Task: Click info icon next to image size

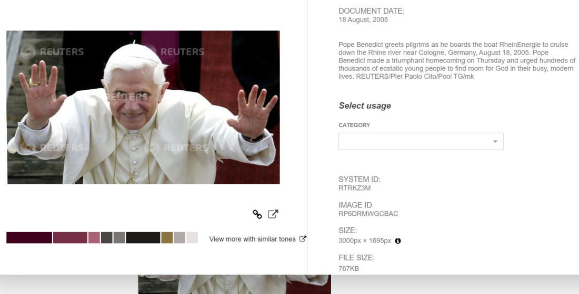Action: click(398, 240)
